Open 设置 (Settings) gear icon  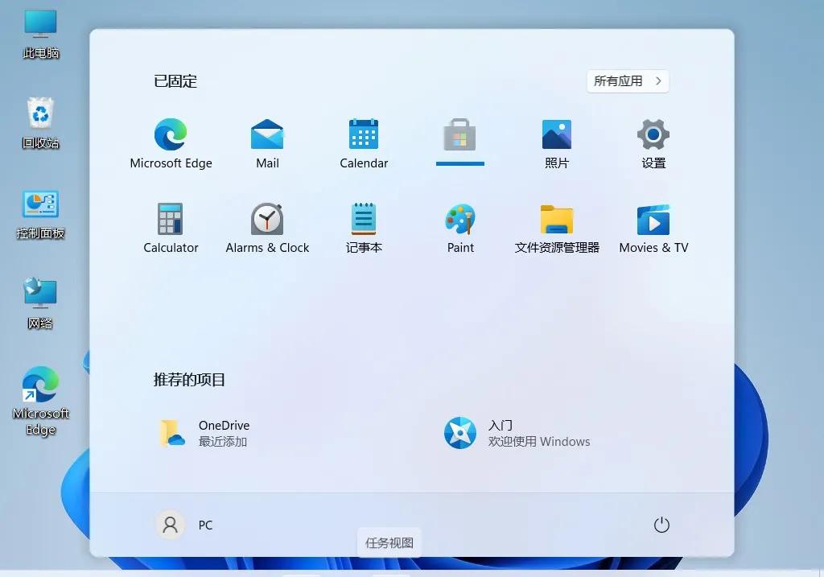tap(653, 143)
